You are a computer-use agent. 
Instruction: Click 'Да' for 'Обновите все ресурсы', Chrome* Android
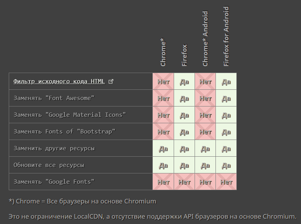(x=205, y=165)
